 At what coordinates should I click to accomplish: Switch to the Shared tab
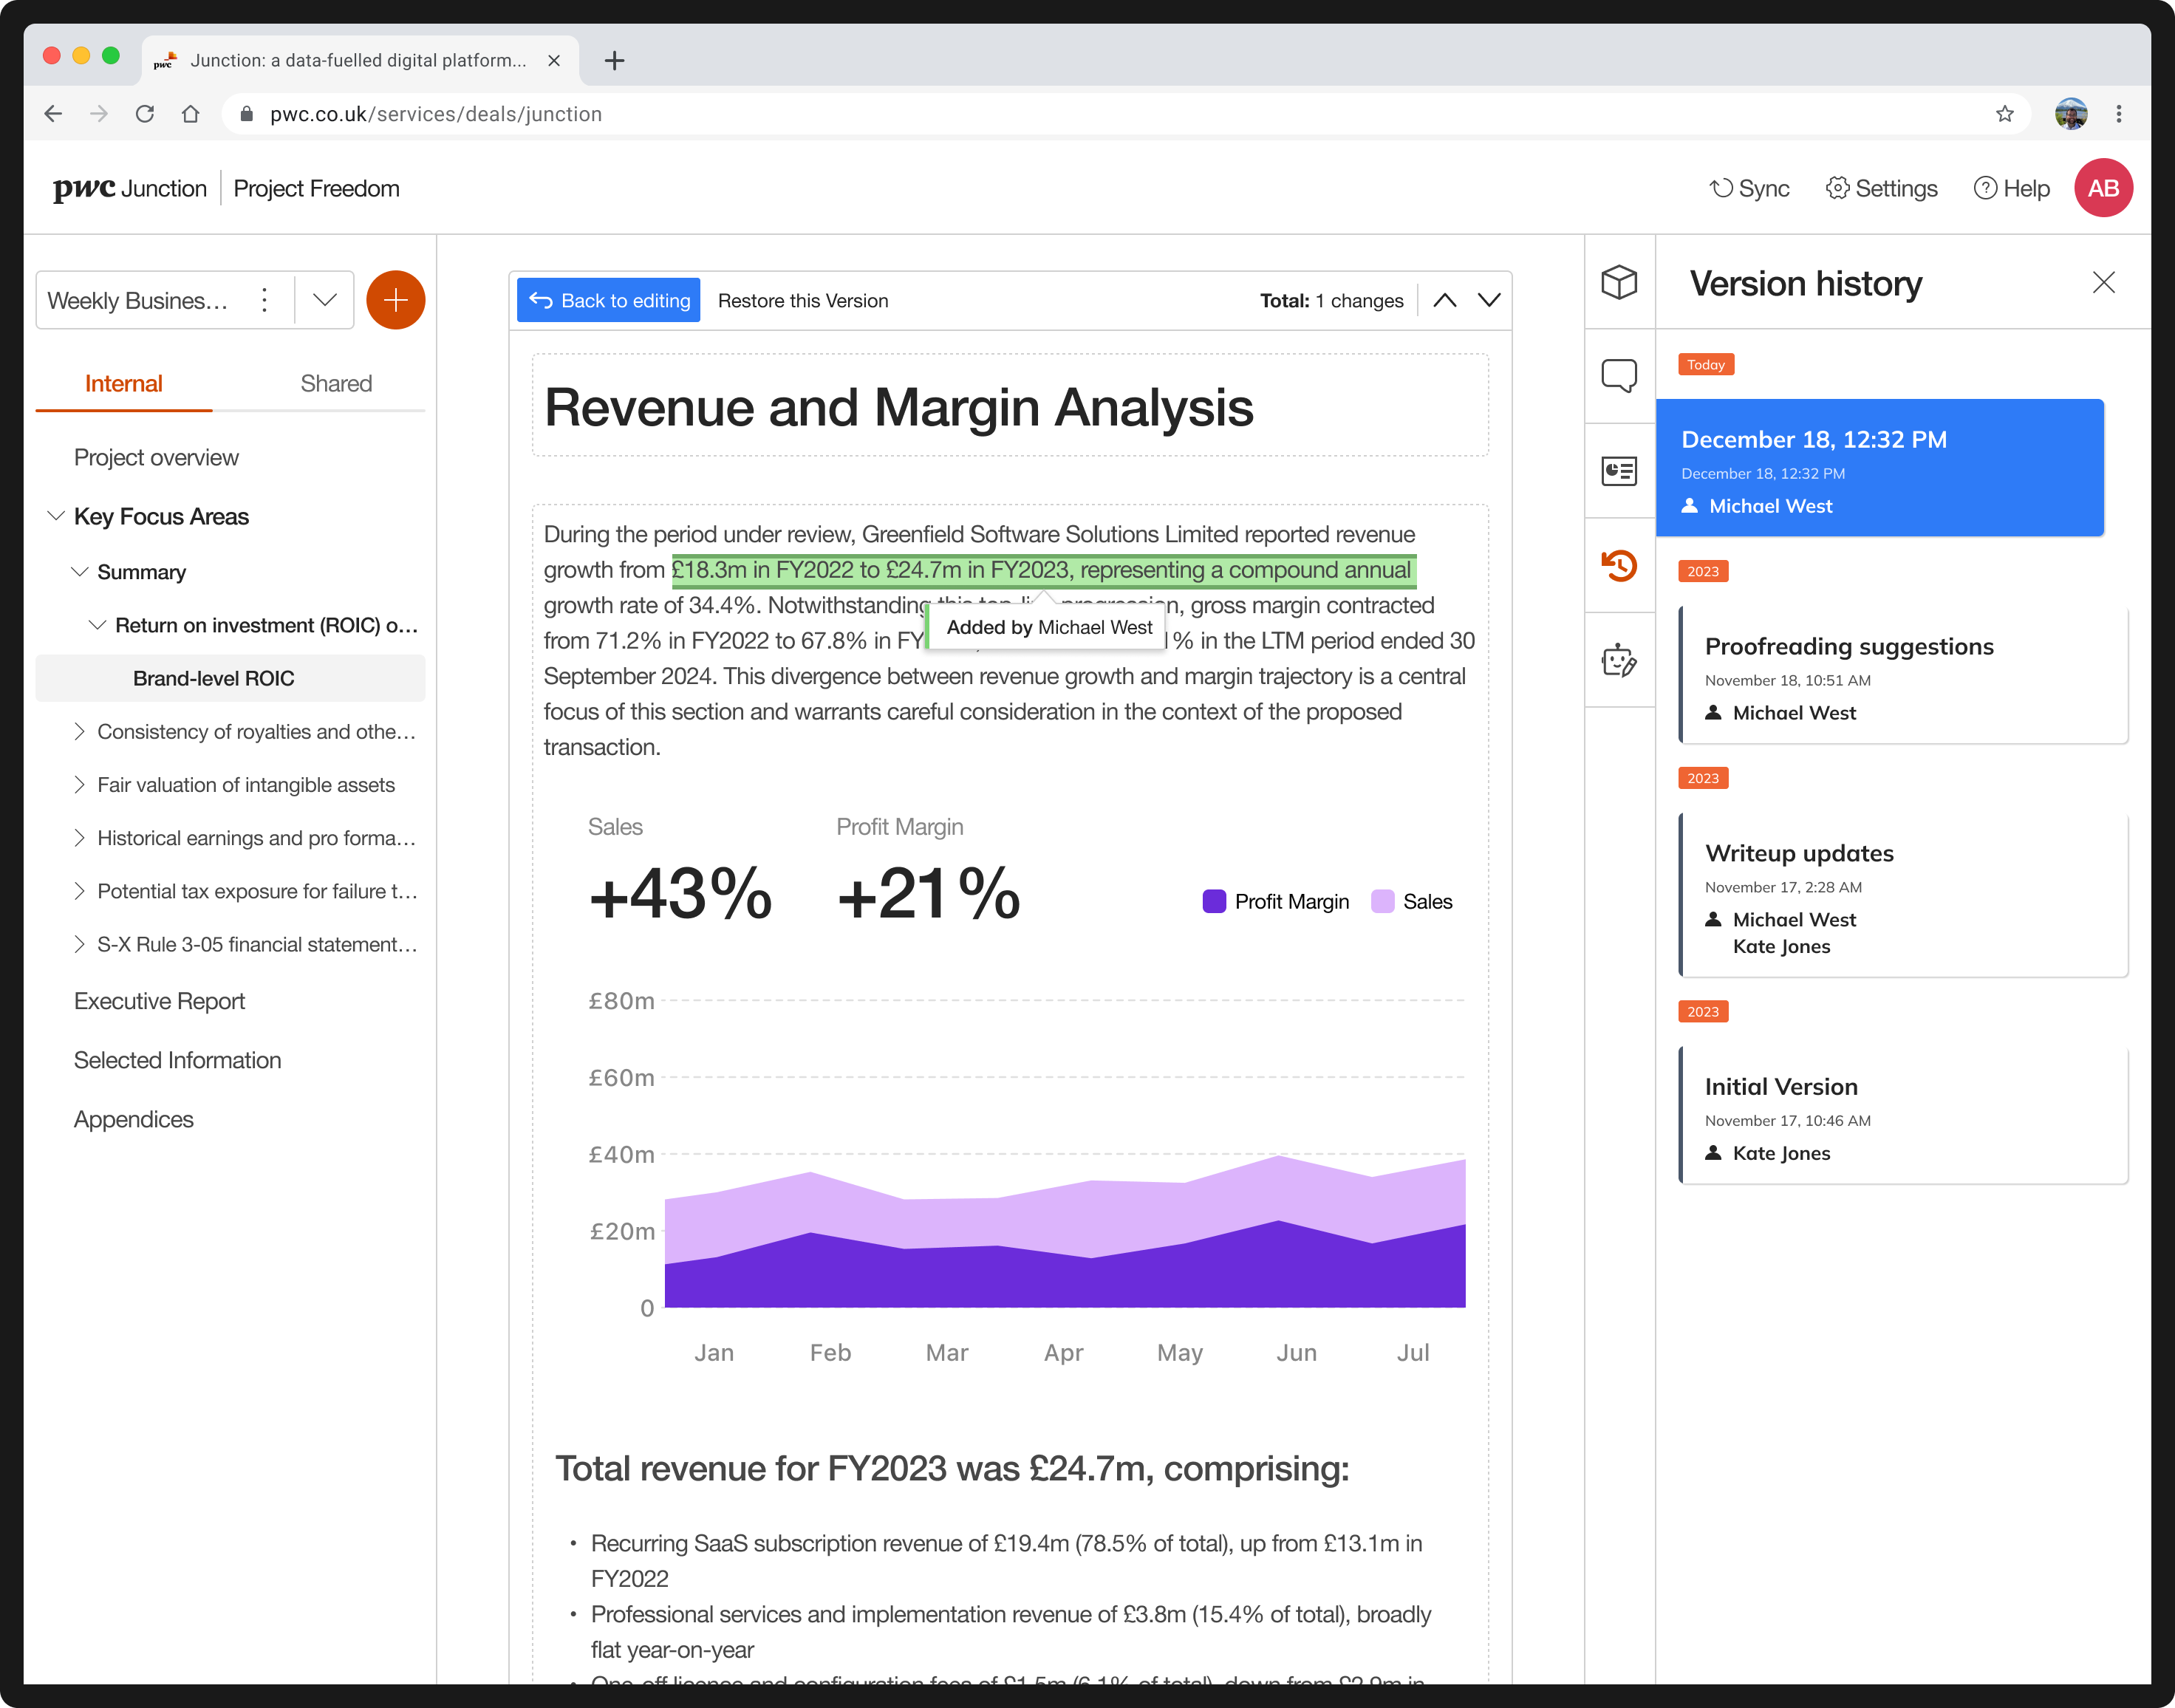(335, 384)
